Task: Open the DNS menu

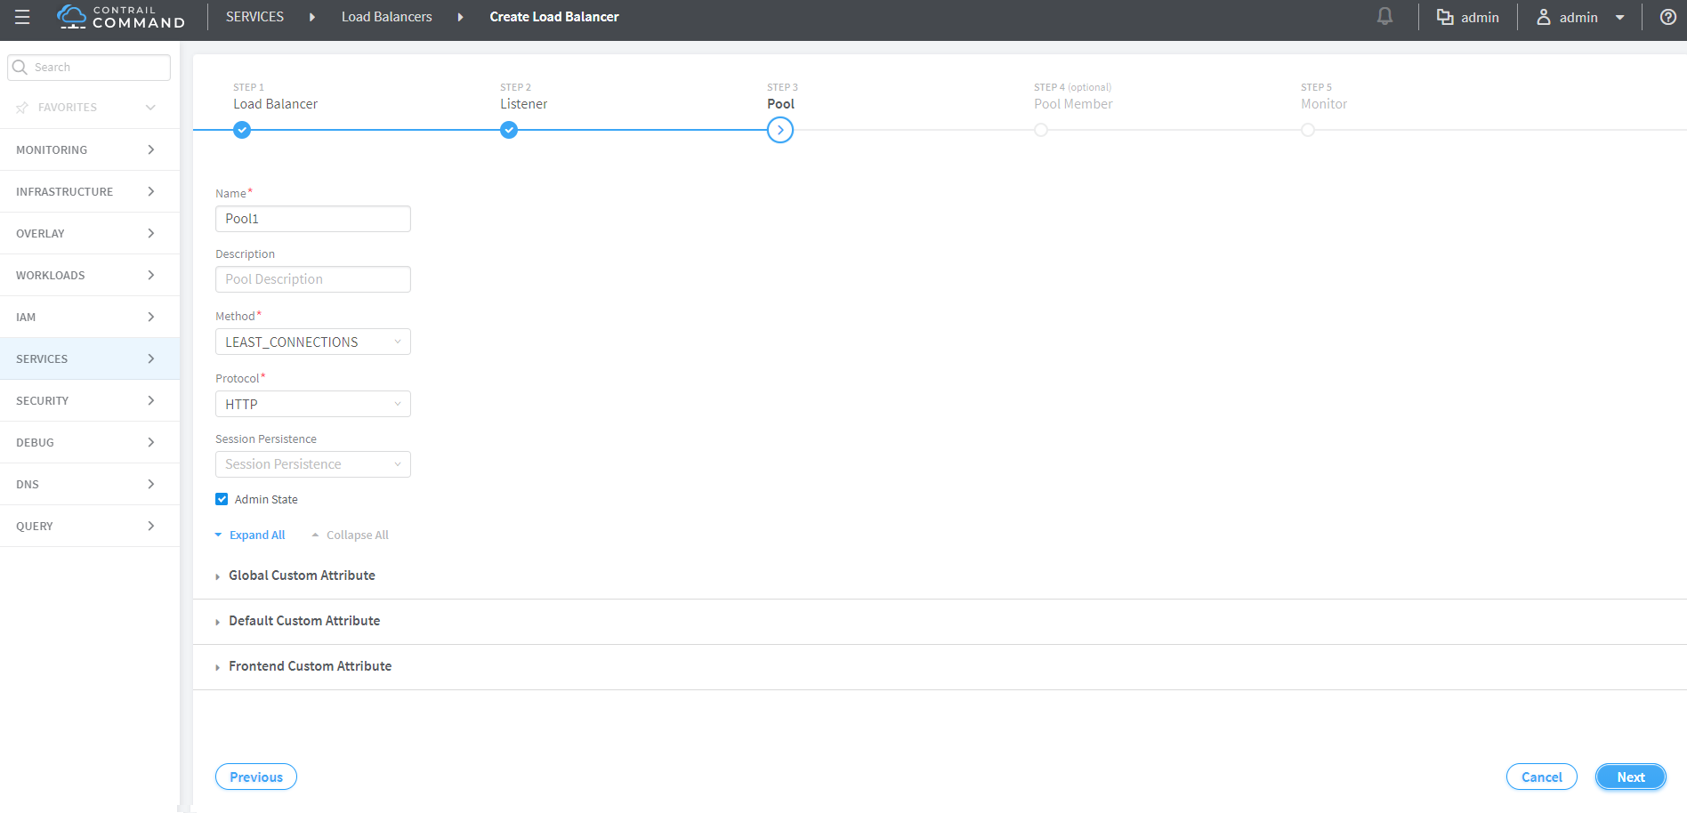Action: (x=90, y=484)
